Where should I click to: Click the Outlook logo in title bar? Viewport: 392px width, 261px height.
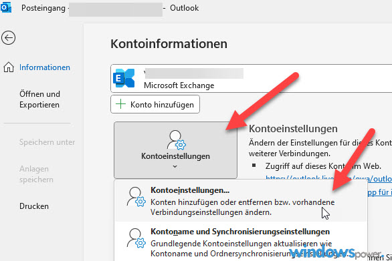(x=6, y=8)
